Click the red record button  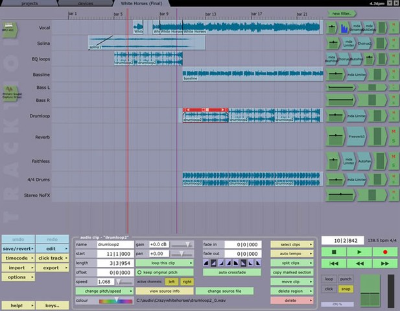384,251
